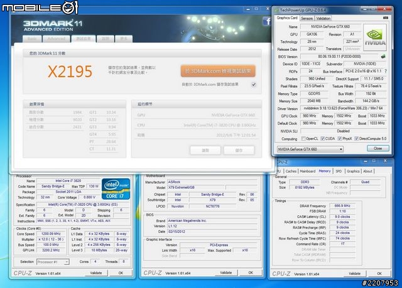Click the NVIDIA logo in GPU-Z
The height and width of the screenshot is (288, 402).
tap(375, 38)
